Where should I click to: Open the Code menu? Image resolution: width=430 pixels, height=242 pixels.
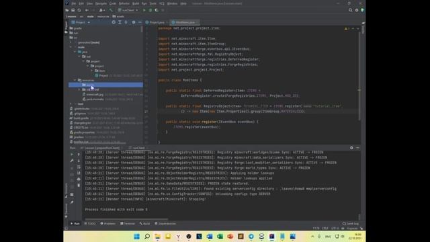pos(113,3)
